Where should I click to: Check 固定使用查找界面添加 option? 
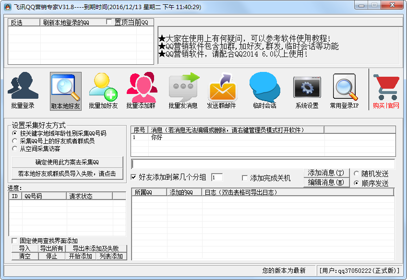pyautogui.click(x=14, y=241)
